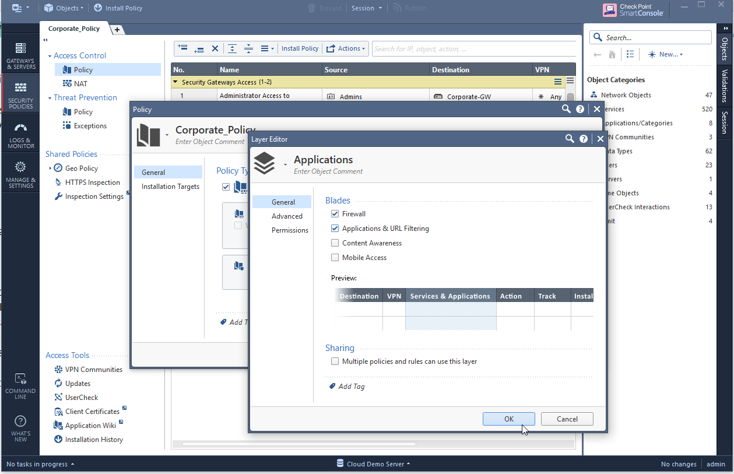Click the Corporate_Policy book icon
Screen dimensions: 734x474
tap(148, 135)
